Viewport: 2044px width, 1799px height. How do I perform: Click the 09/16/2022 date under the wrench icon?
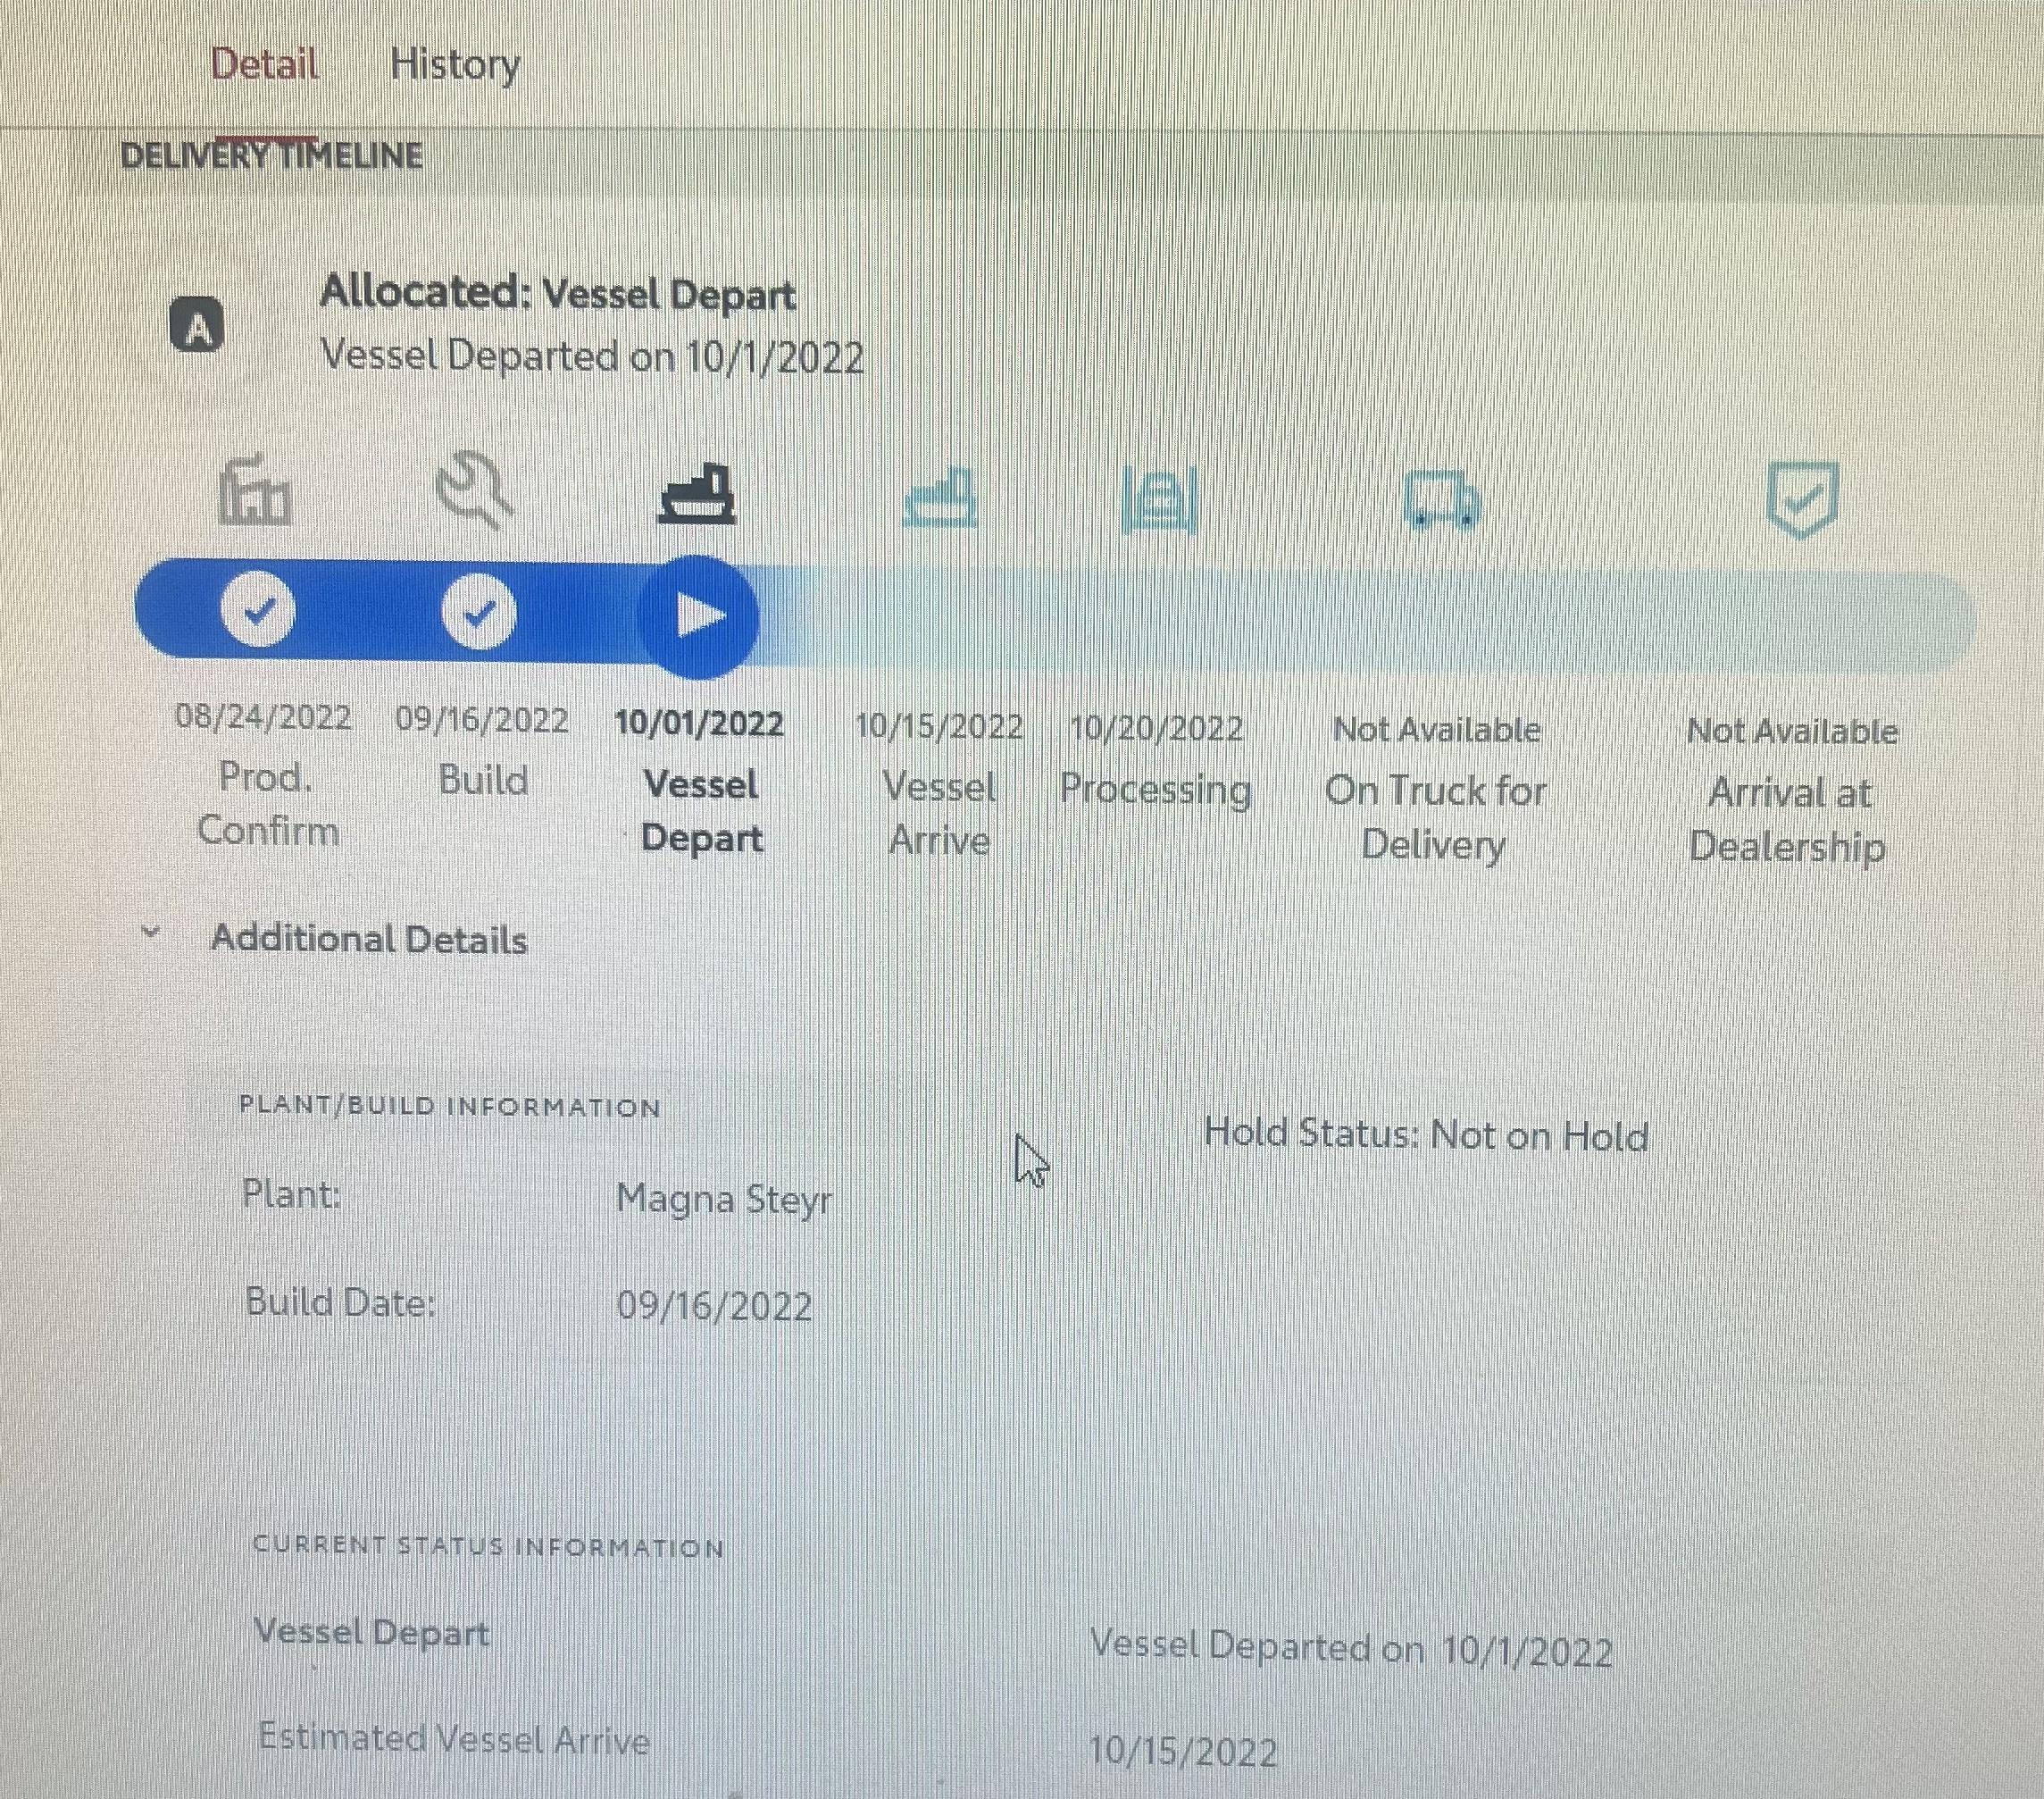click(482, 720)
